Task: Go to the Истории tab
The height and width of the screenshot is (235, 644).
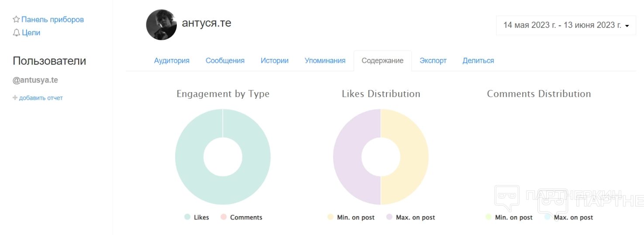Action: tap(275, 61)
